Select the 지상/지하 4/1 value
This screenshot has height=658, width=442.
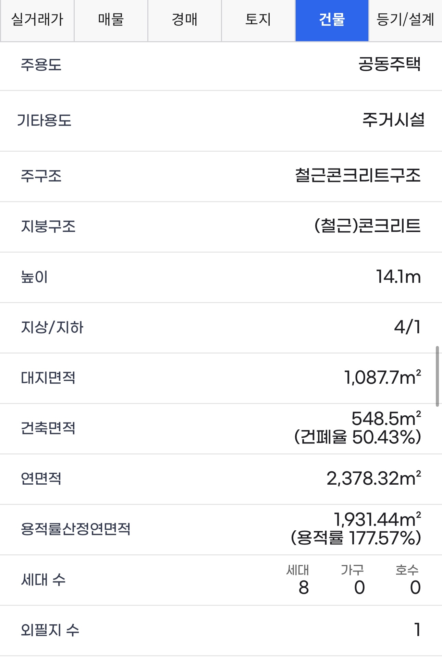tap(407, 327)
